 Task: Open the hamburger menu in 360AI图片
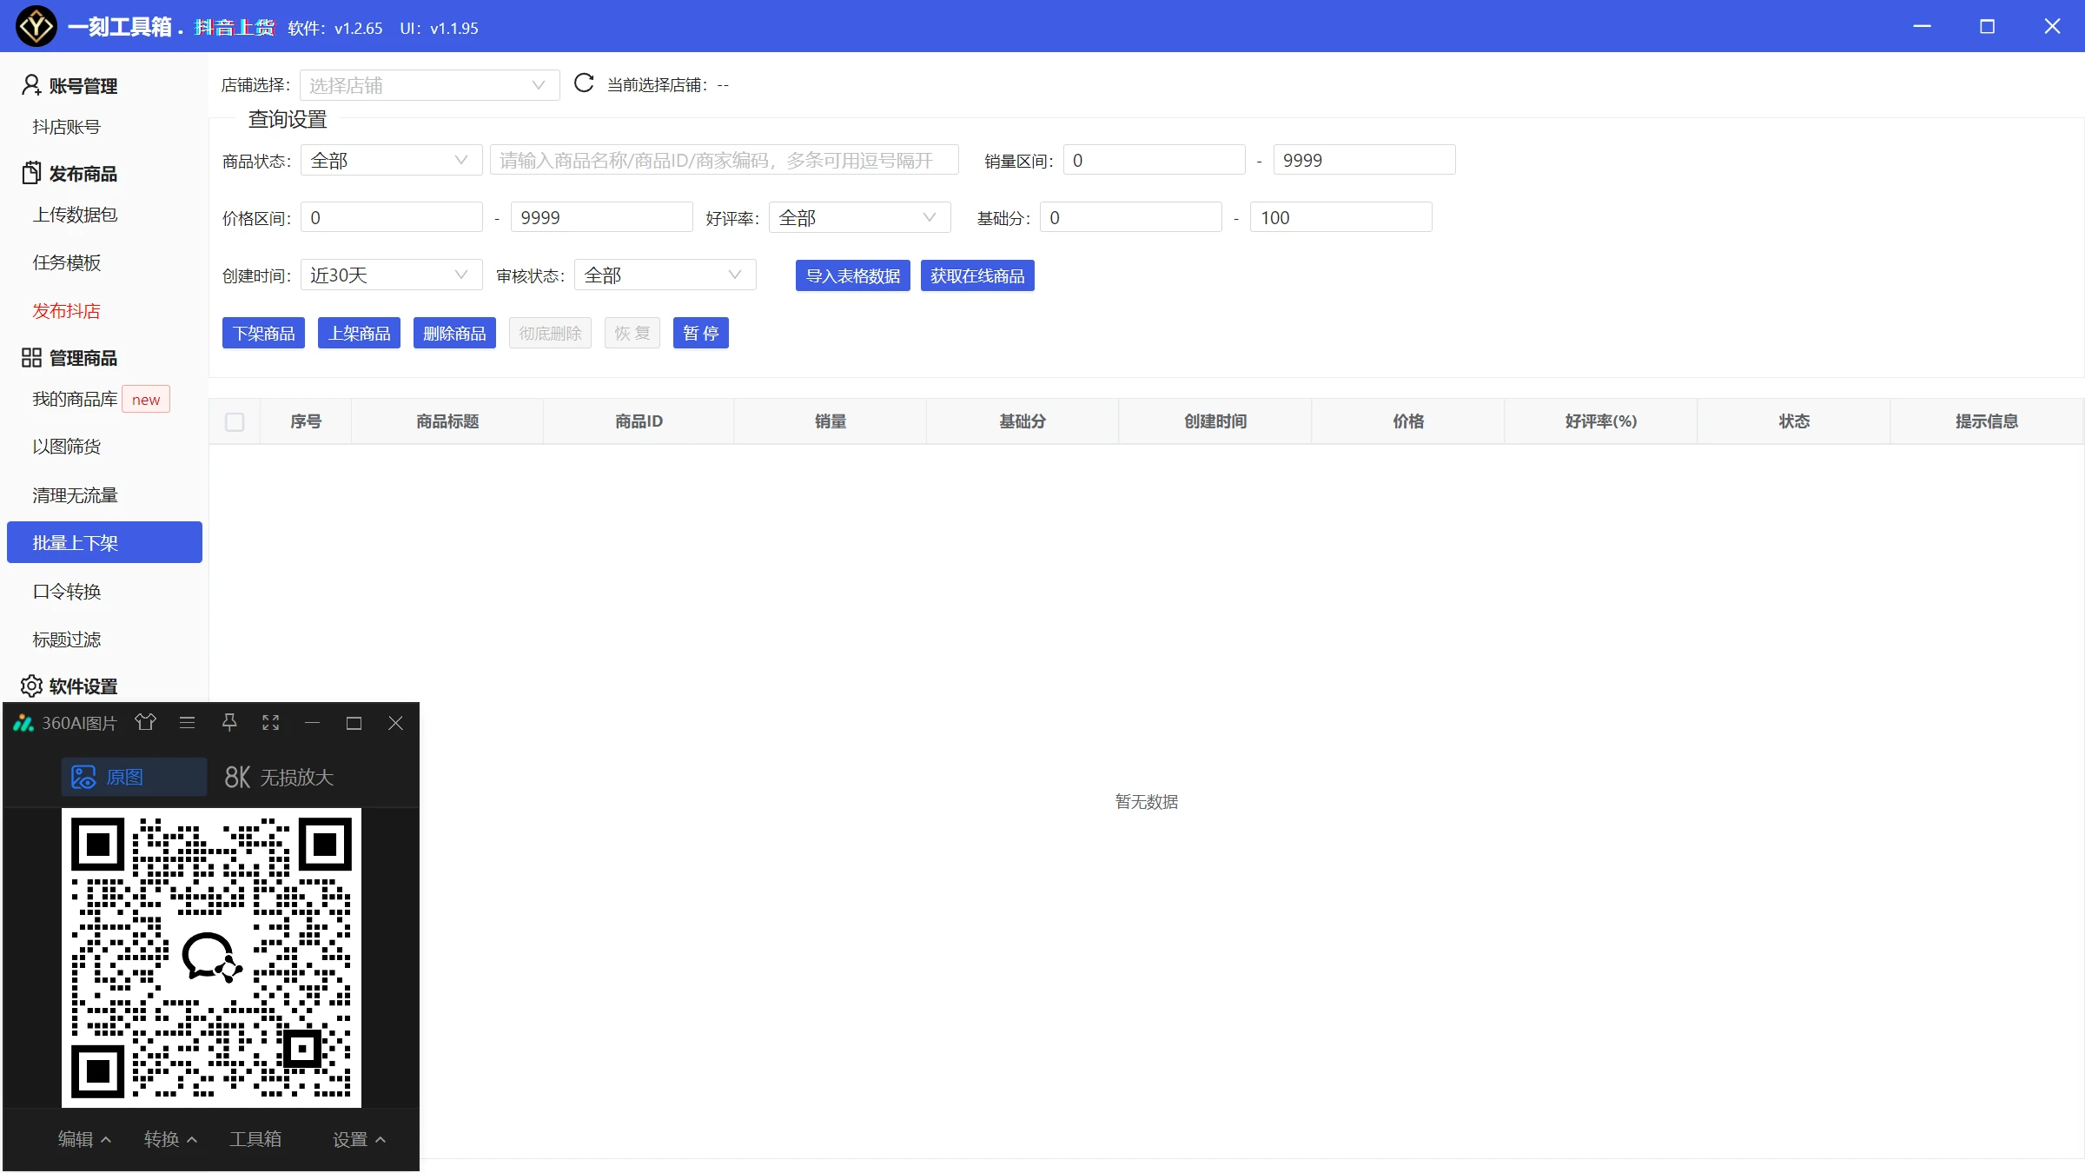[187, 723]
